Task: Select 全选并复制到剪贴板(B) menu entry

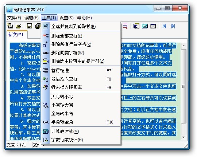Action: 81,27
